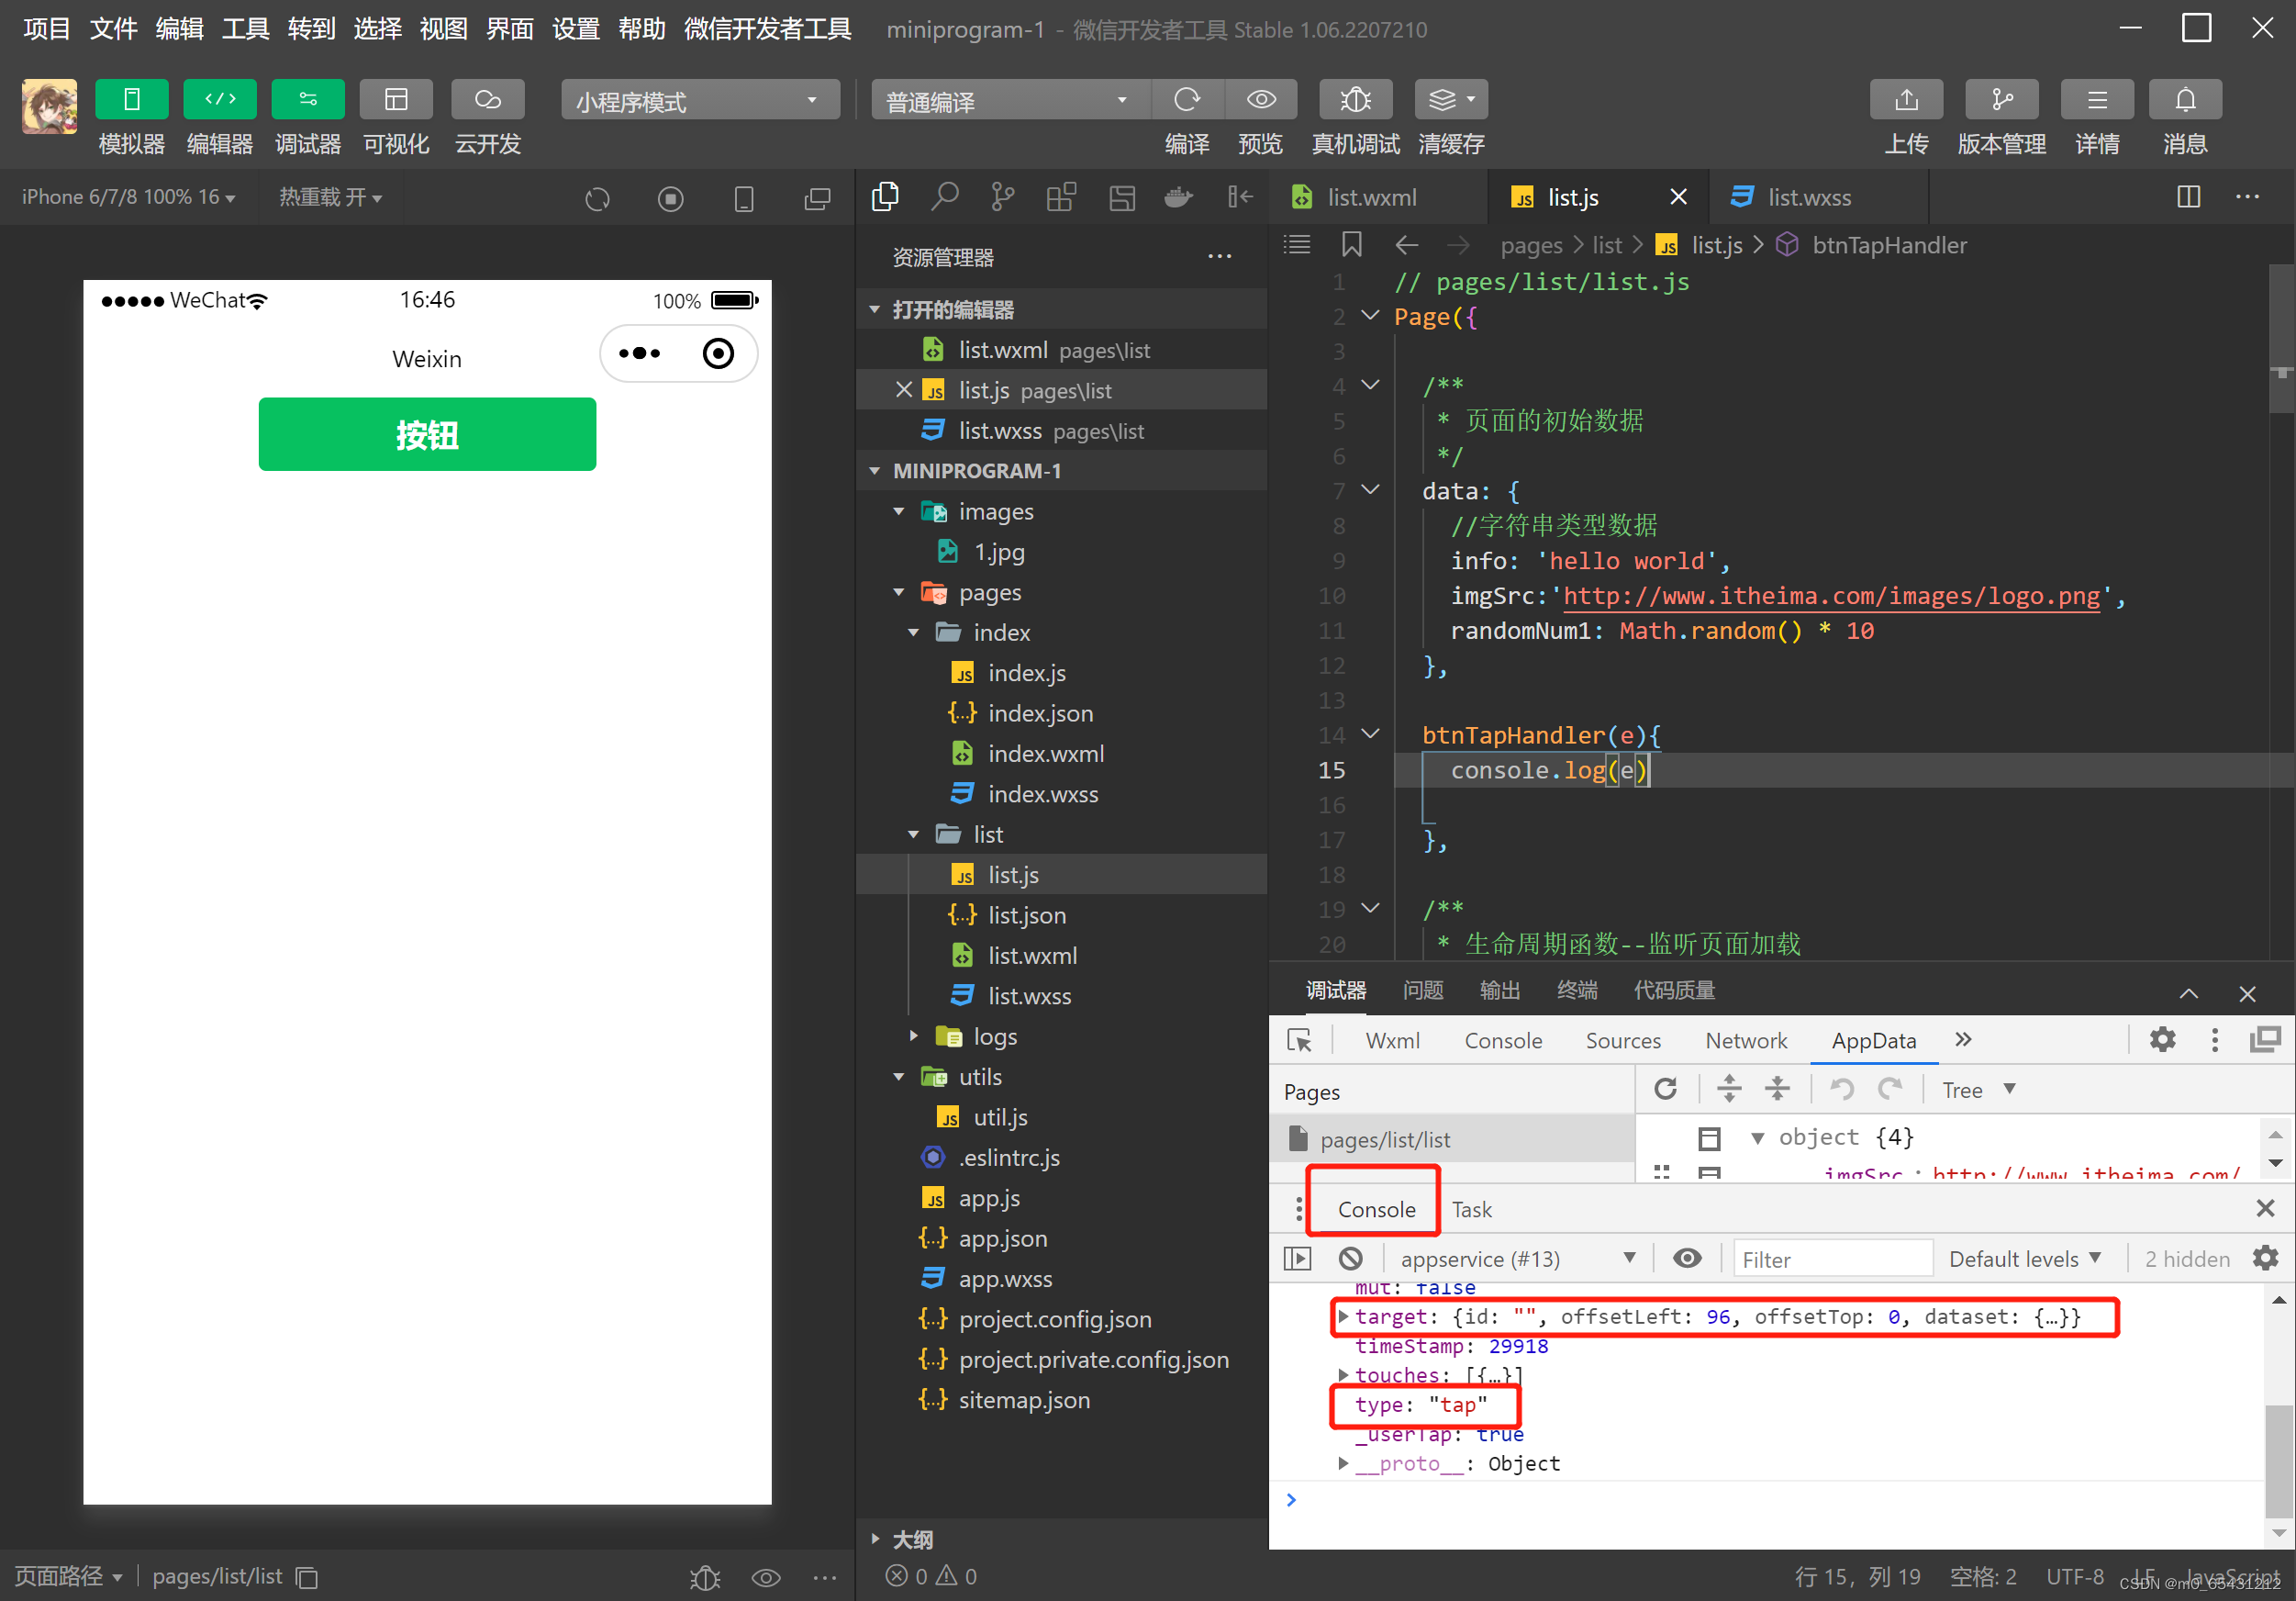
Task: Open the Network devtools tab
Action: (x=1745, y=1040)
